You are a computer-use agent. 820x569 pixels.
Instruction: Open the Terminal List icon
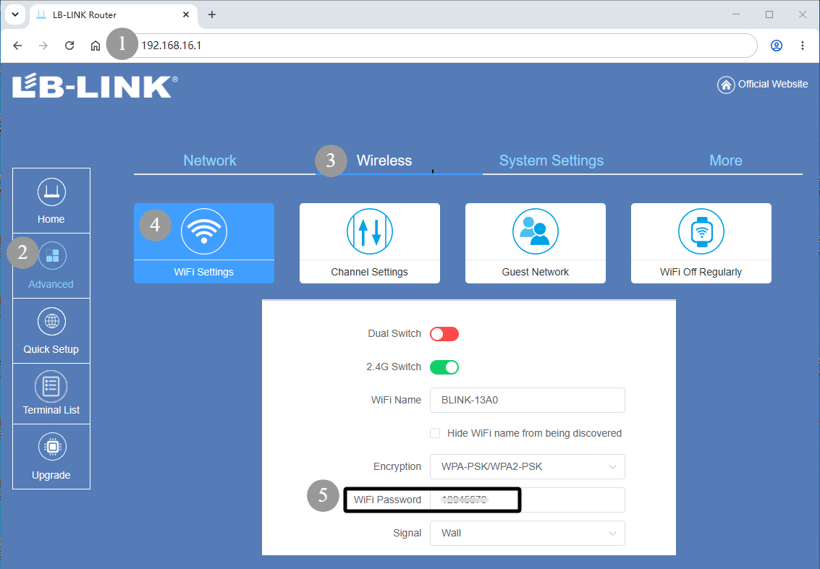[51, 386]
